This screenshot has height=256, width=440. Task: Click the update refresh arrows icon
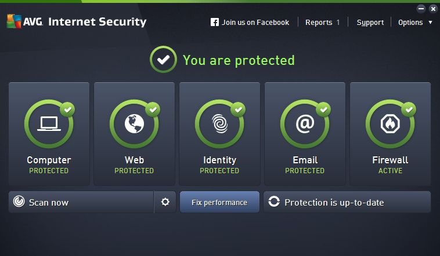click(274, 202)
